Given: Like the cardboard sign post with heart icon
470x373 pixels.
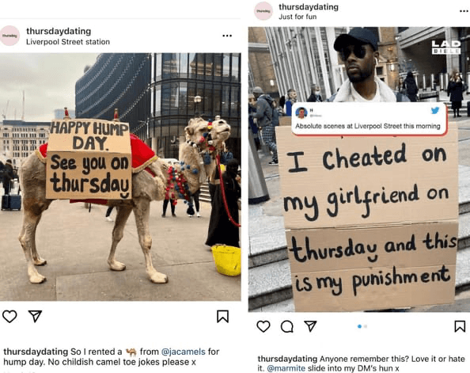Looking at the screenshot, I should click(263, 326).
